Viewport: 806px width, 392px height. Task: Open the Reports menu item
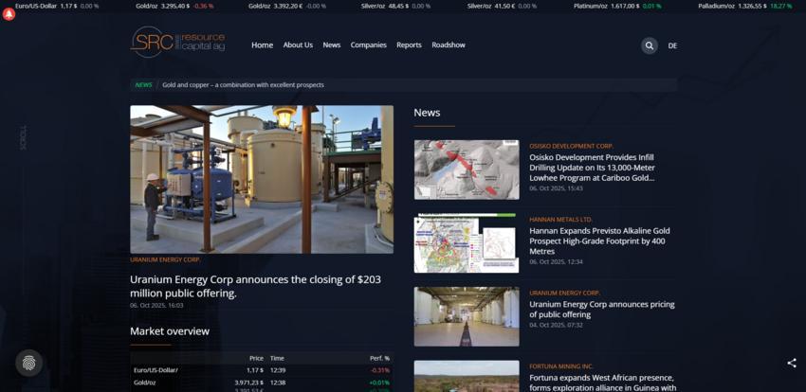pyautogui.click(x=409, y=45)
